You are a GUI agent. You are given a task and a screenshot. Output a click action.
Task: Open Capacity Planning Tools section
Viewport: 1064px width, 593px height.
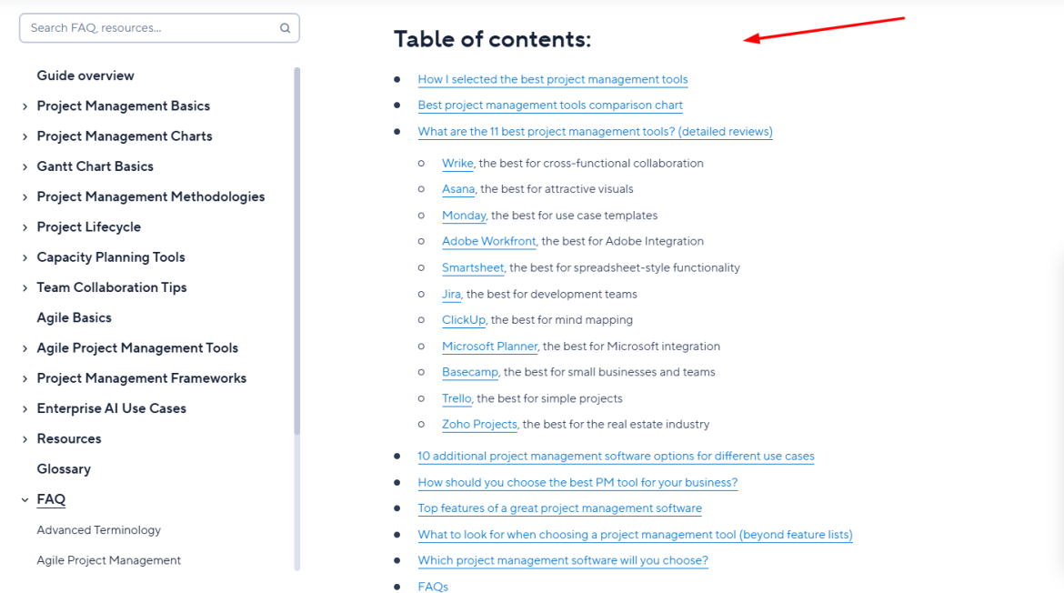point(111,257)
